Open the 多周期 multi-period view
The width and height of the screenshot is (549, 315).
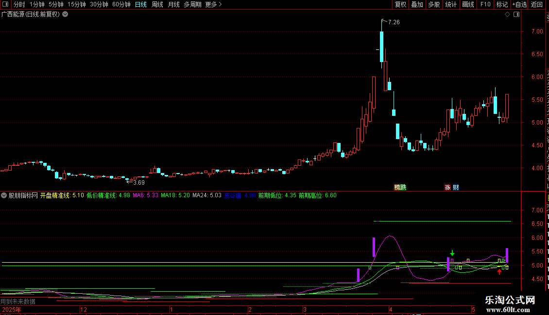tap(192, 4)
